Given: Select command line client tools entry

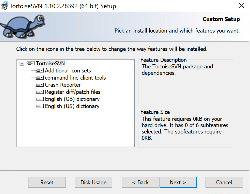Looking at the screenshot, I should [75, 78].
